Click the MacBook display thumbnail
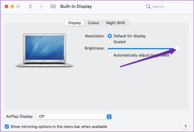Image resolution: width=194 pixels, height=132 pixels. click(44, 50)
